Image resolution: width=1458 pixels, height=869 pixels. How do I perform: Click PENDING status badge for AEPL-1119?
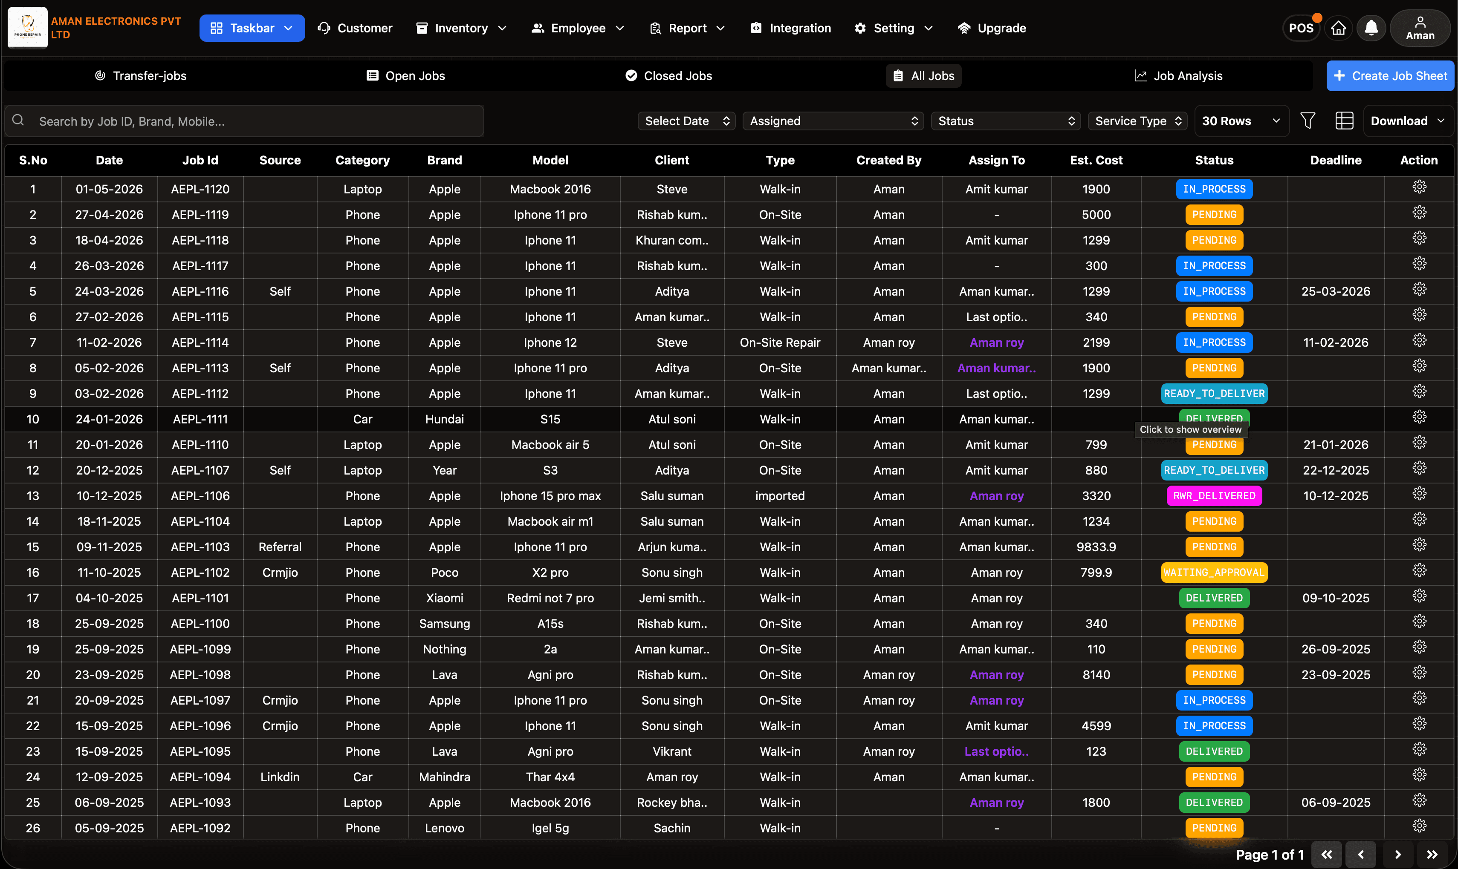coord(1214,215)
